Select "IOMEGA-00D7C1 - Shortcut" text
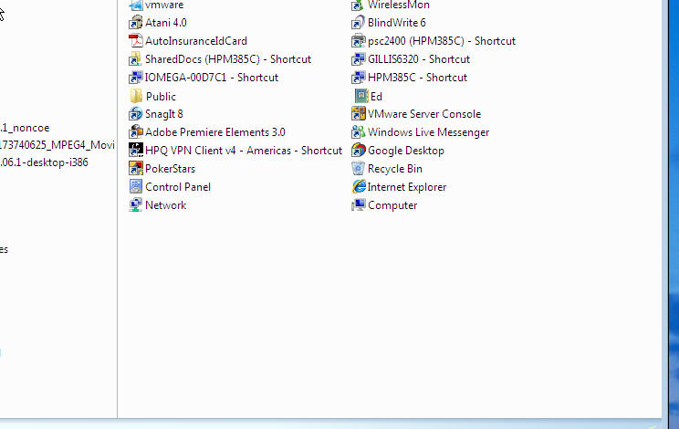 pyautogui.click(x=212, y=78)
